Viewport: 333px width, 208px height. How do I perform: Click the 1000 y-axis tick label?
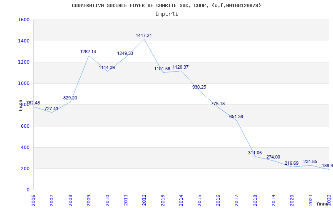(x=23, y=84)
